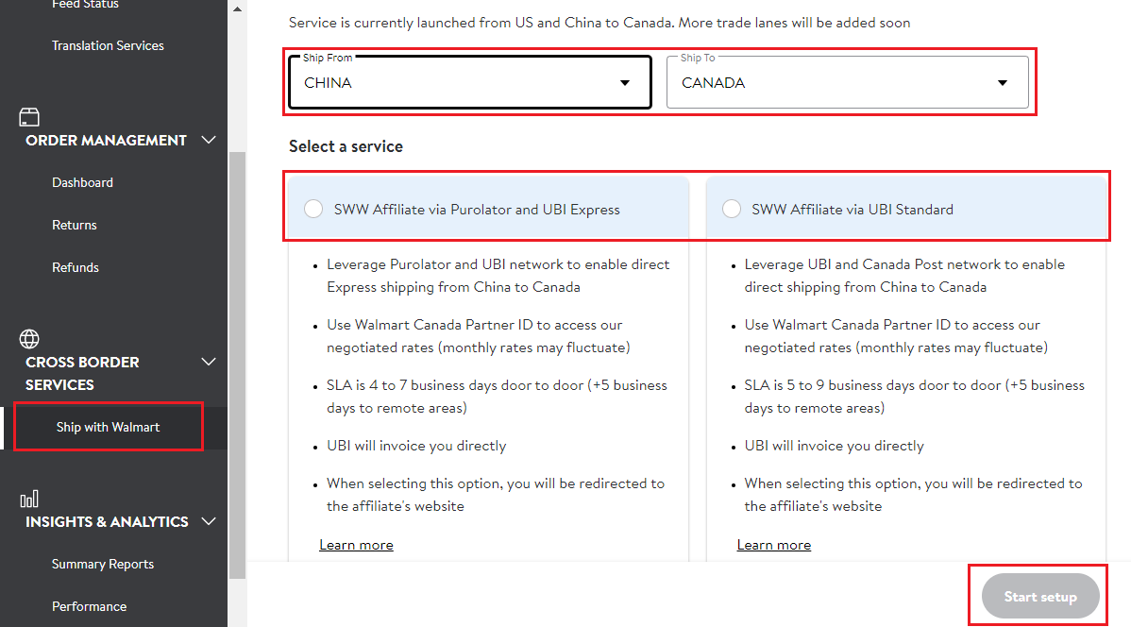Open the Refunds page
This screenshot has height=627, width=1131.
point(76,268)
